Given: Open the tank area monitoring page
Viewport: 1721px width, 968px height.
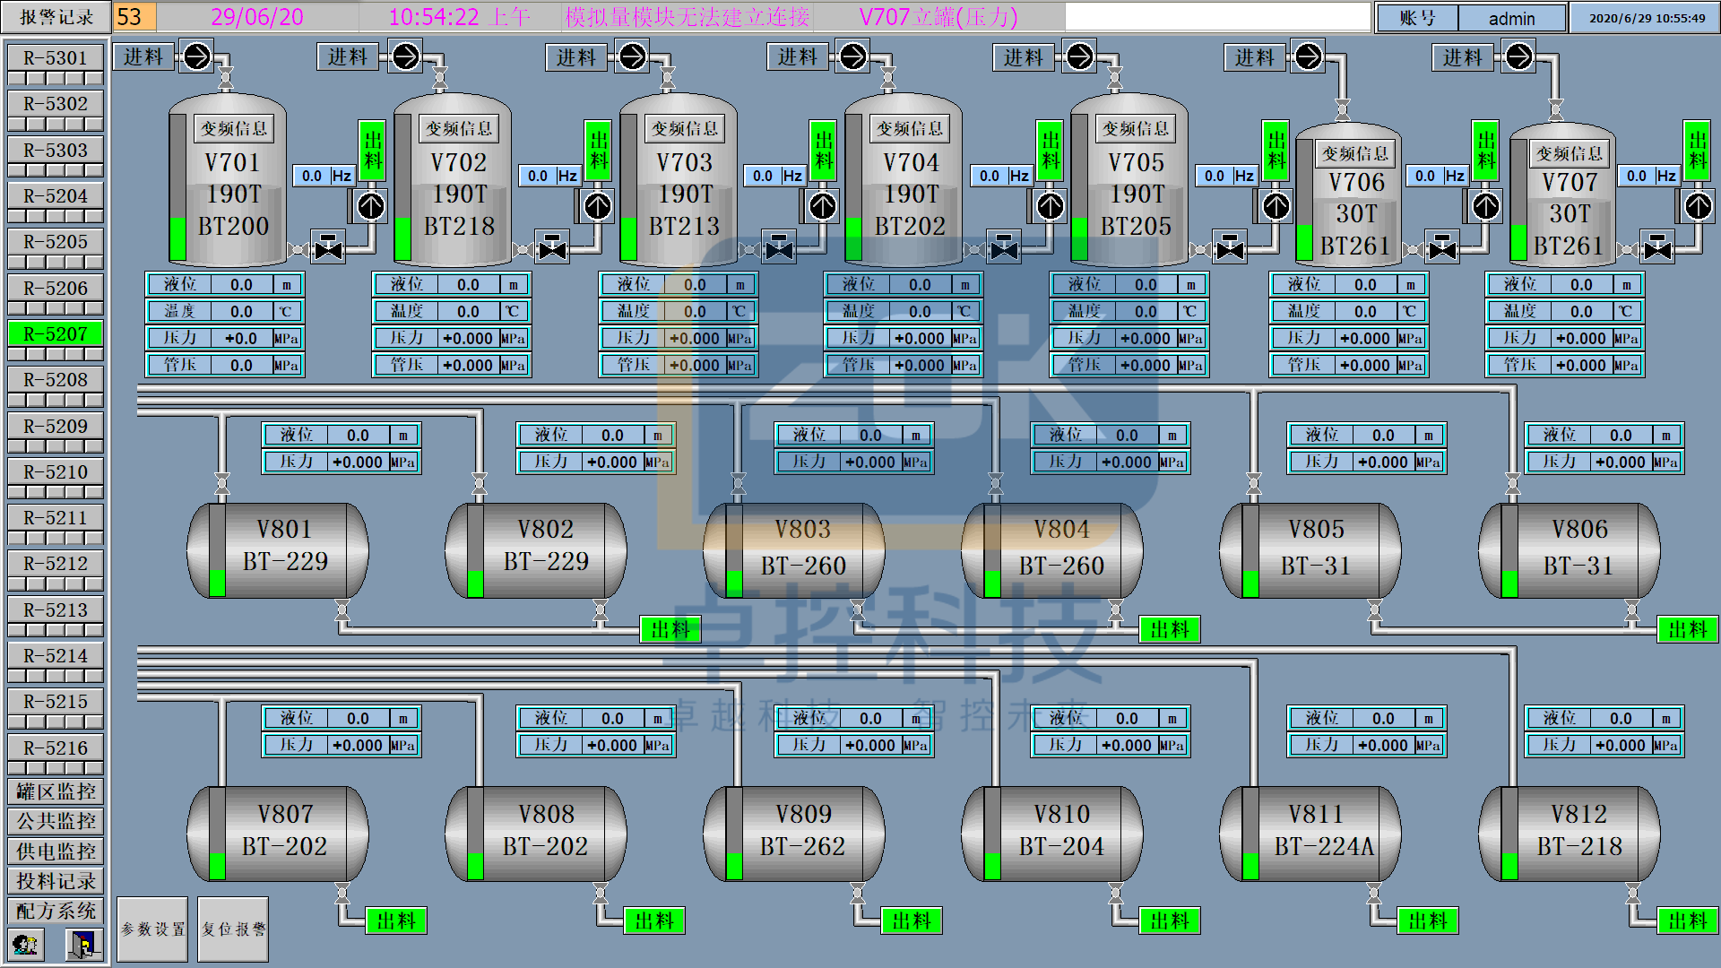Looking at the screenshot, I should pyautogui.click(x=56, y=791).
